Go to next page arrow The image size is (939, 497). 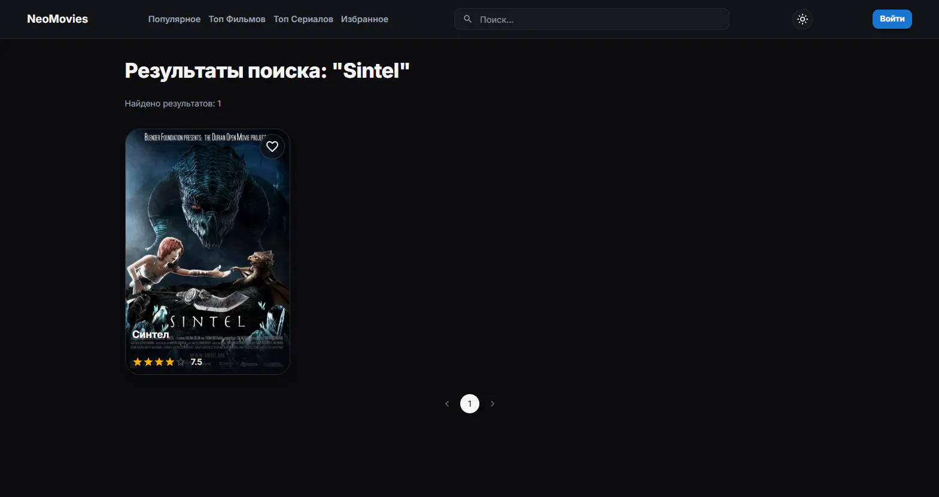pos(493,404)
